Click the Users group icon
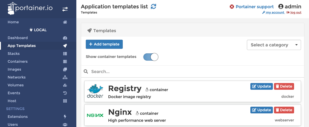Viewport: 309px width, 127px height. [65, 125]
